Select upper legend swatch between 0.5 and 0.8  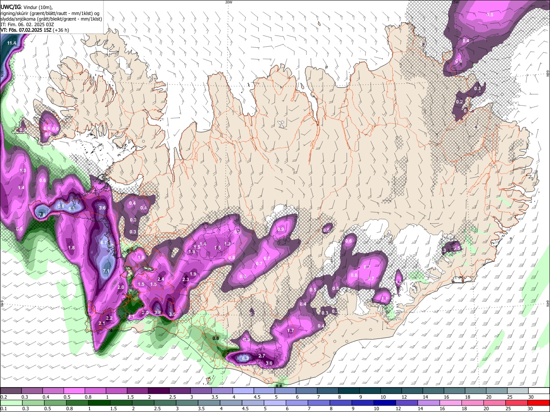(x=74, y=391)
